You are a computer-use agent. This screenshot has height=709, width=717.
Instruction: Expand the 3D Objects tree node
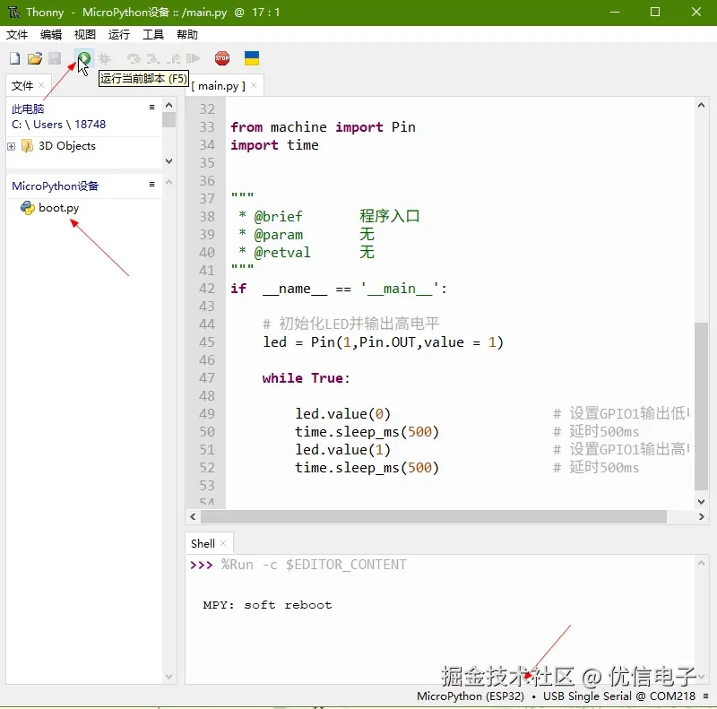point(12,146)
